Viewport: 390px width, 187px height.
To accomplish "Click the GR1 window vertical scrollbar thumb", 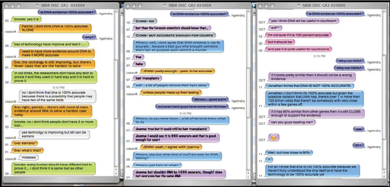I will (116, 89).
